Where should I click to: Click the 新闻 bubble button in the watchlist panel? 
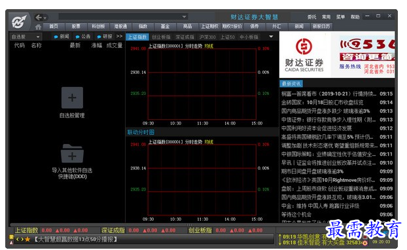[62, 37]
